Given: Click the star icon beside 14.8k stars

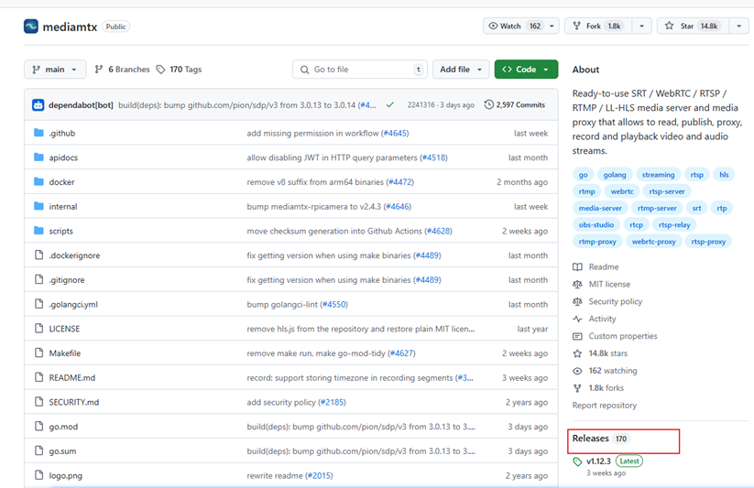Looking at the screenshot, I should pos(577,353).
